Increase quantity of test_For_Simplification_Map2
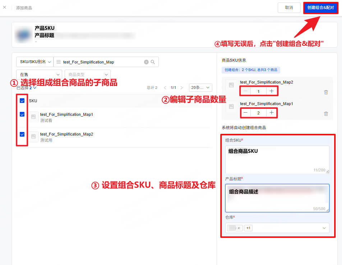Viewport: 342px width, 265px height. click(272, 91)
